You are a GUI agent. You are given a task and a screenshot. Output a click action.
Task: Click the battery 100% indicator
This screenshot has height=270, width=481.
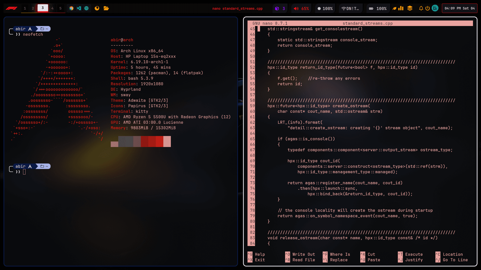(x=378, y=8)
